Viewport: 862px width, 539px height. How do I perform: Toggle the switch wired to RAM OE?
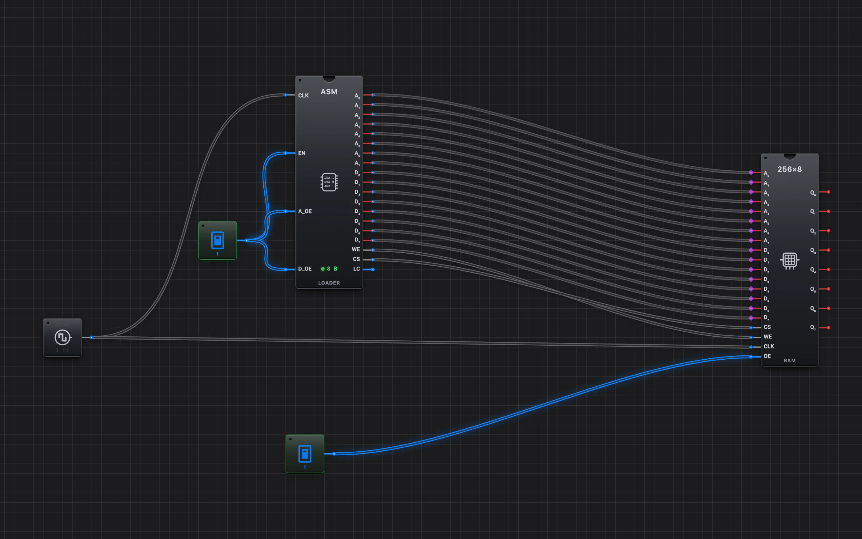point(305,454)
